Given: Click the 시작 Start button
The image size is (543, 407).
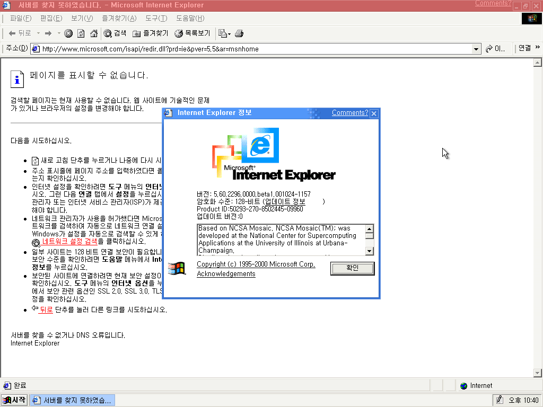Looking at the screenshot, I should pos(14,400).
